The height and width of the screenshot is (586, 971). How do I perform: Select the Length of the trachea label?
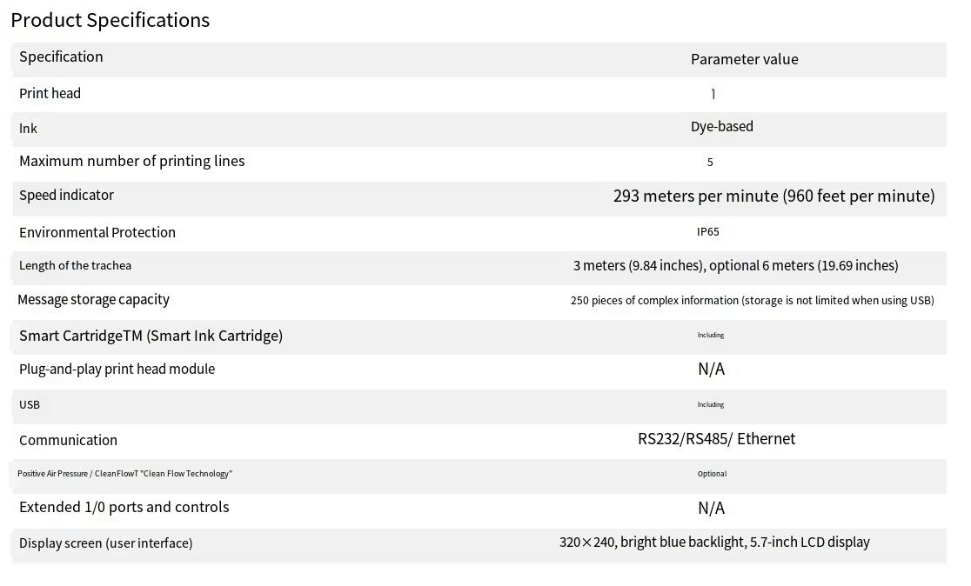pos(75,265)
